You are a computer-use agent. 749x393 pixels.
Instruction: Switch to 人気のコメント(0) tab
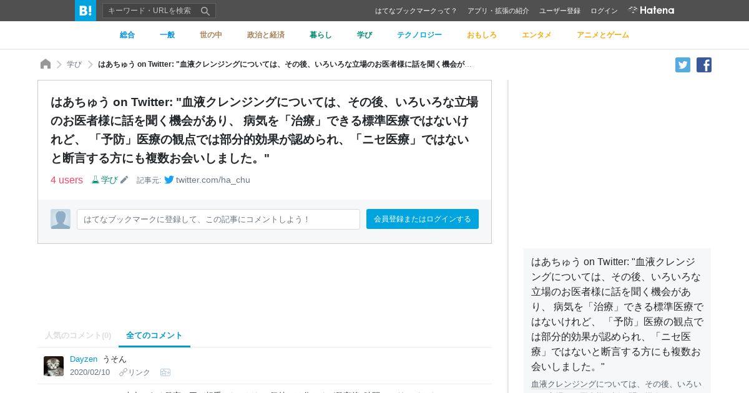pos(78,336)
